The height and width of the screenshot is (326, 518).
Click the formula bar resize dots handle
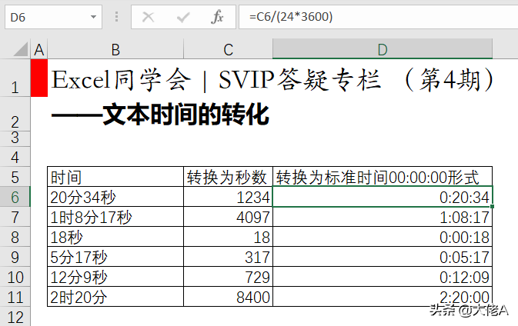[116, 17]
